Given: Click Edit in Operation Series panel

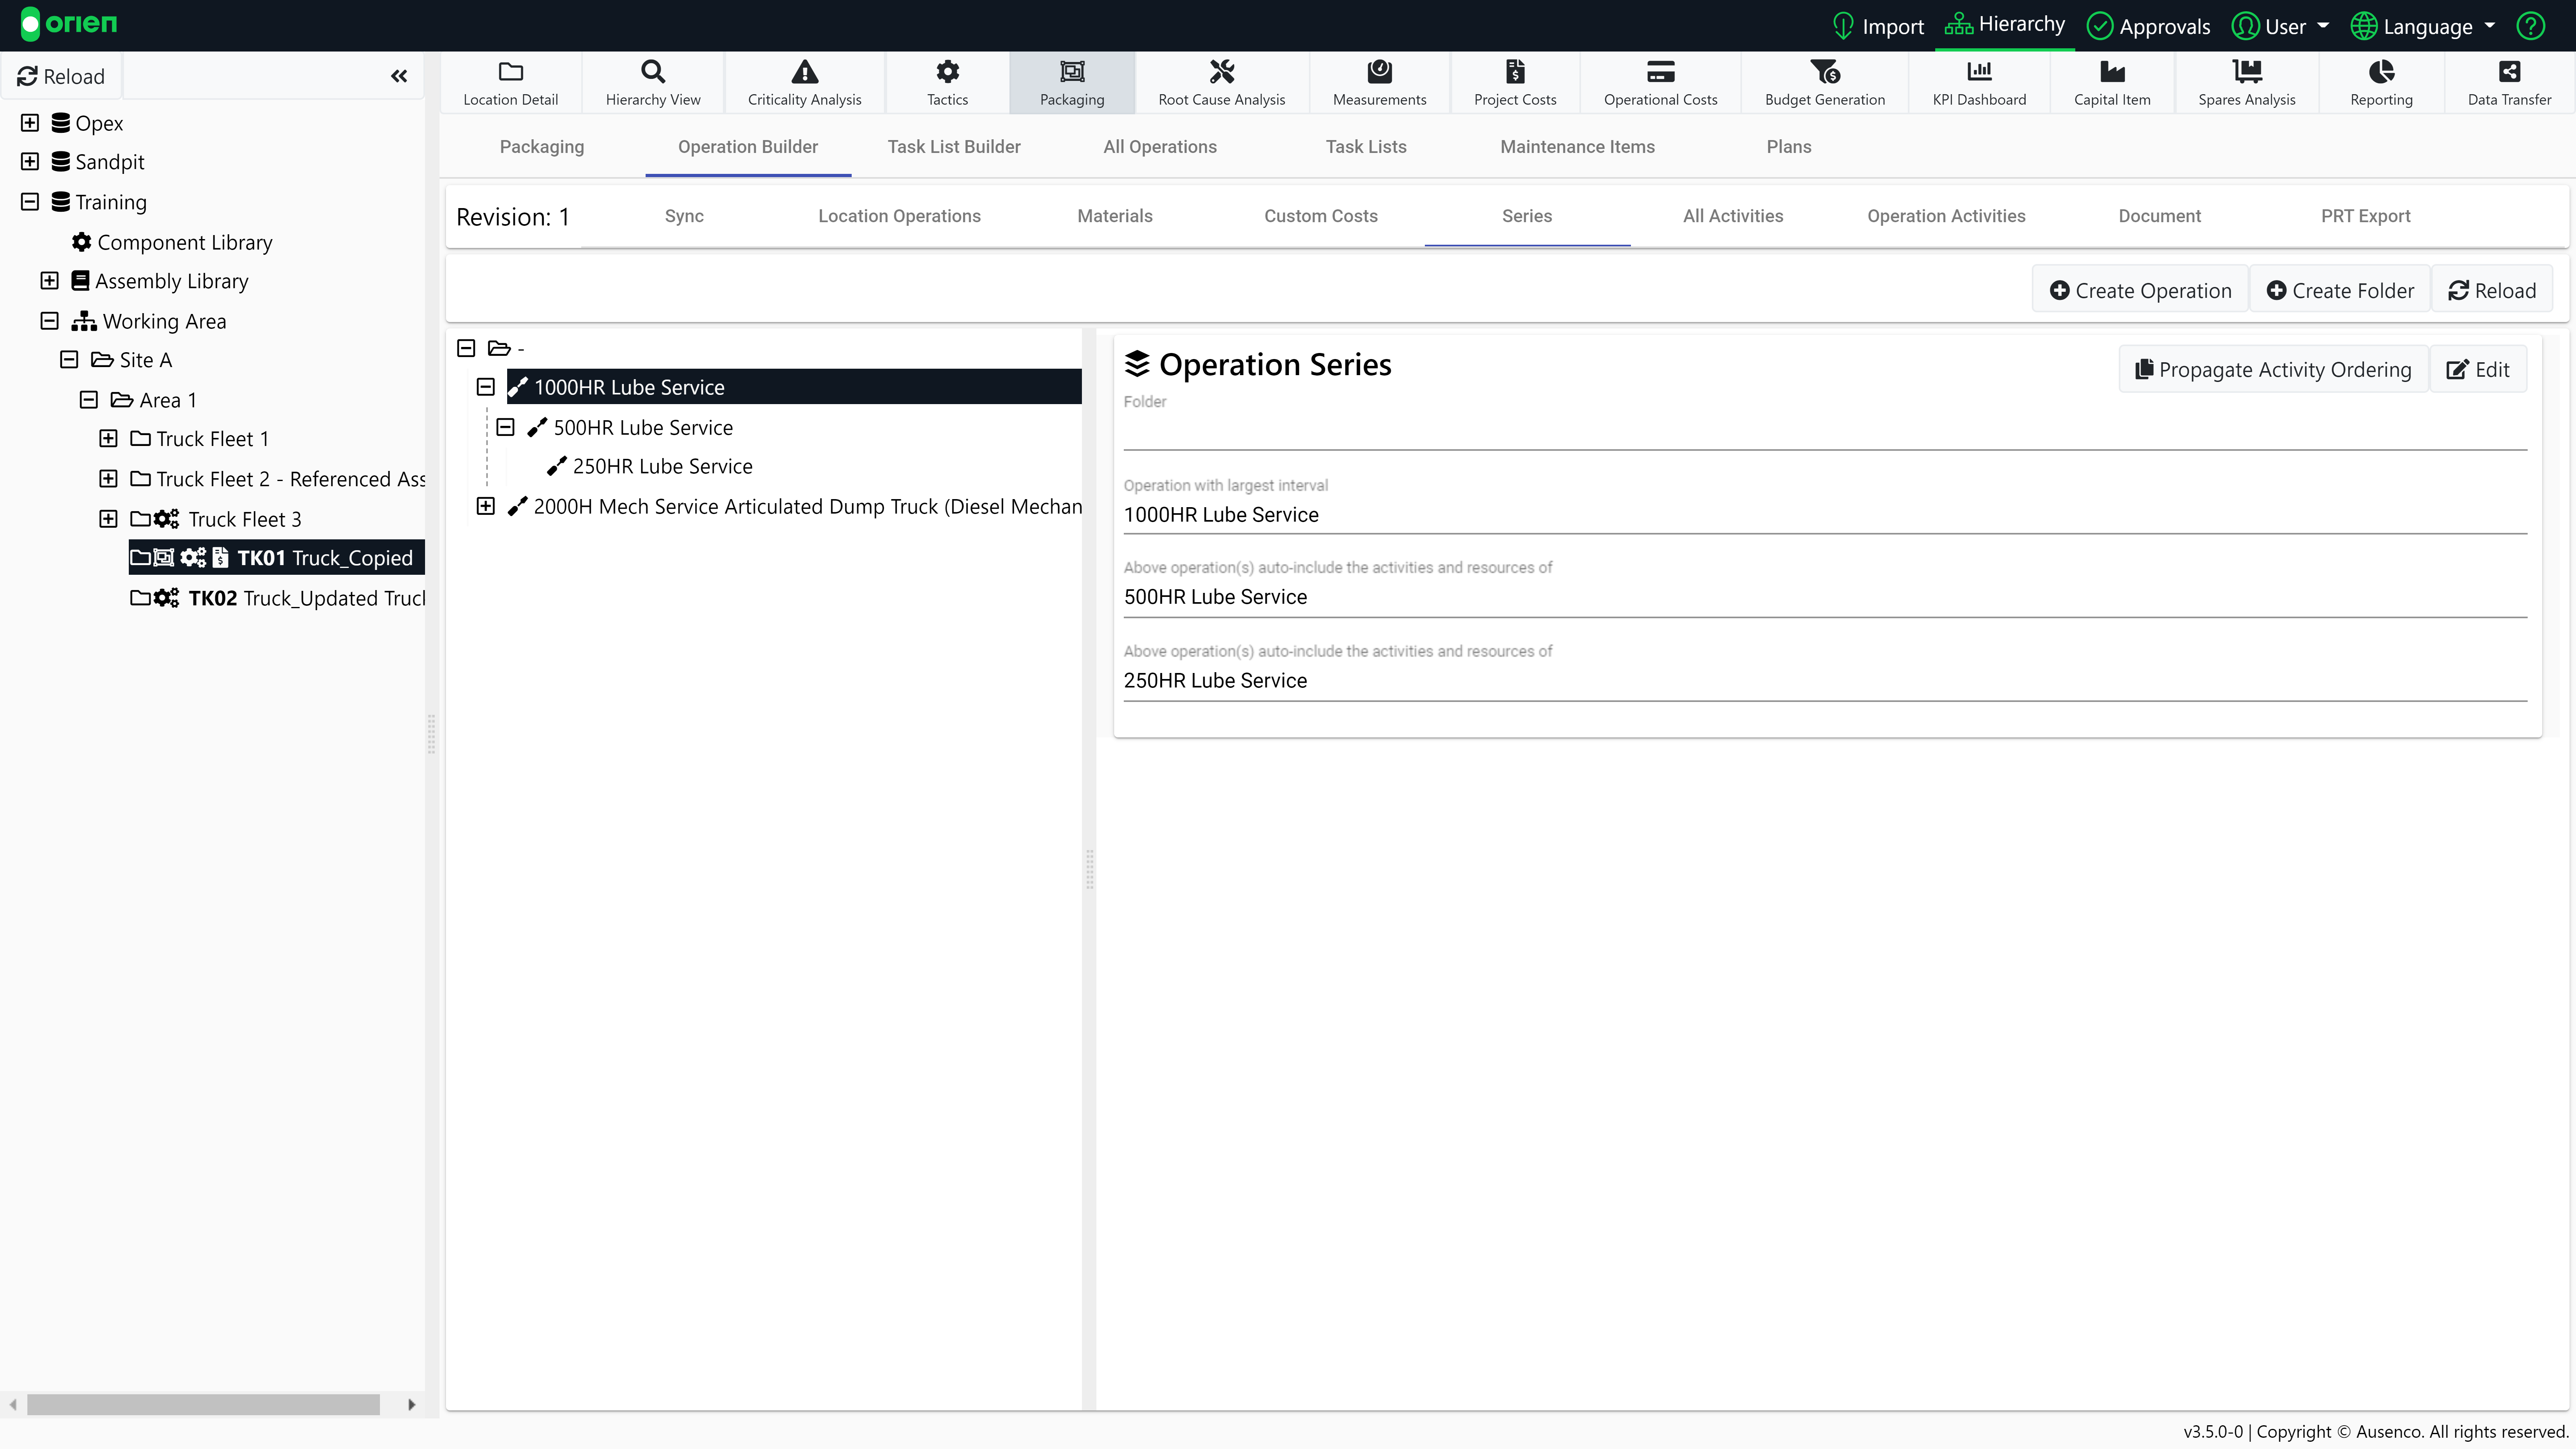Looking at the screenshot, I should click(2479, 369).
